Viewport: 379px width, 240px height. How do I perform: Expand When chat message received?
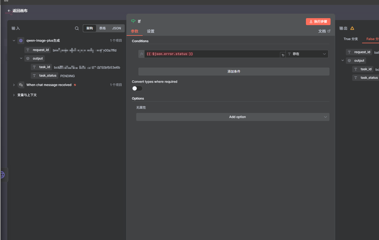pyautogui.click(x=14, y=85)
